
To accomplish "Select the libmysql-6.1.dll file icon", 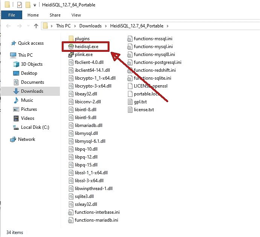I will (x=71, y=141).
